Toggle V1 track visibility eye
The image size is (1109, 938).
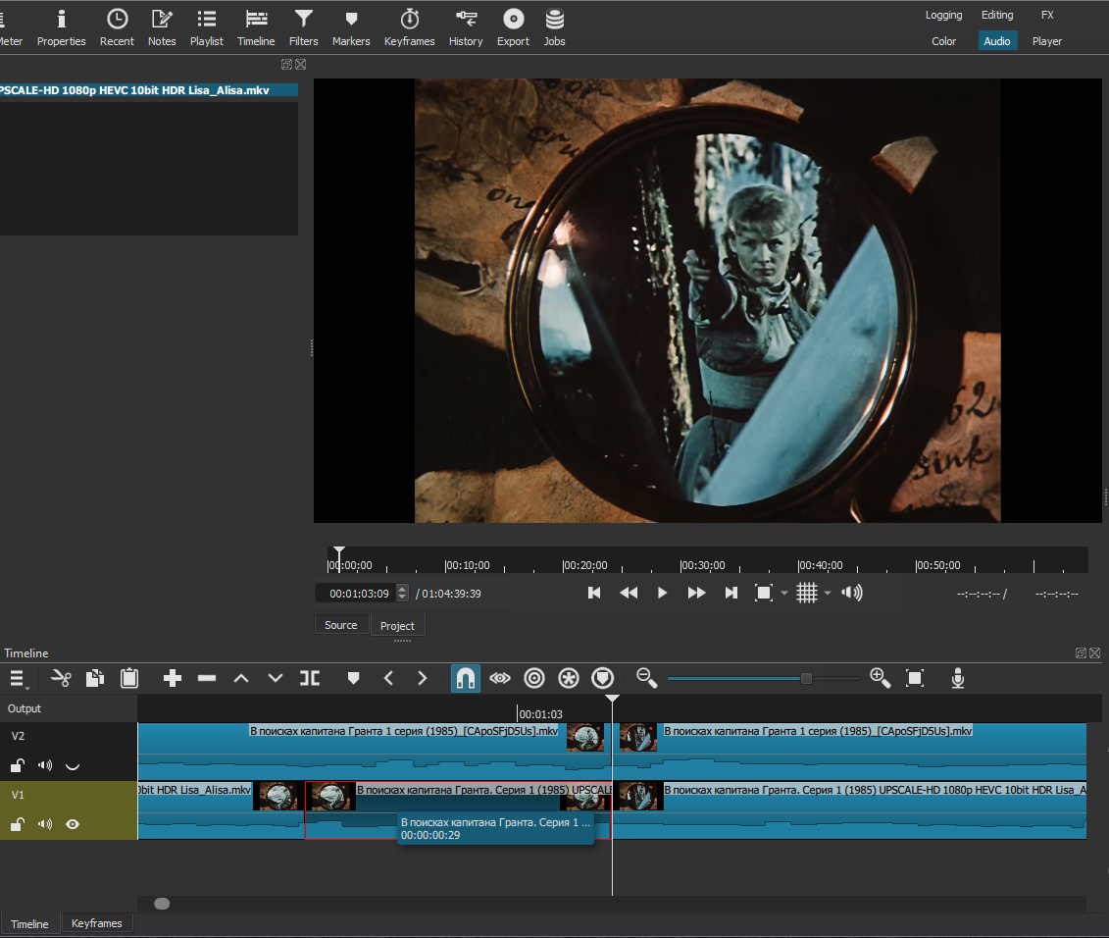[x=73, y=824]
